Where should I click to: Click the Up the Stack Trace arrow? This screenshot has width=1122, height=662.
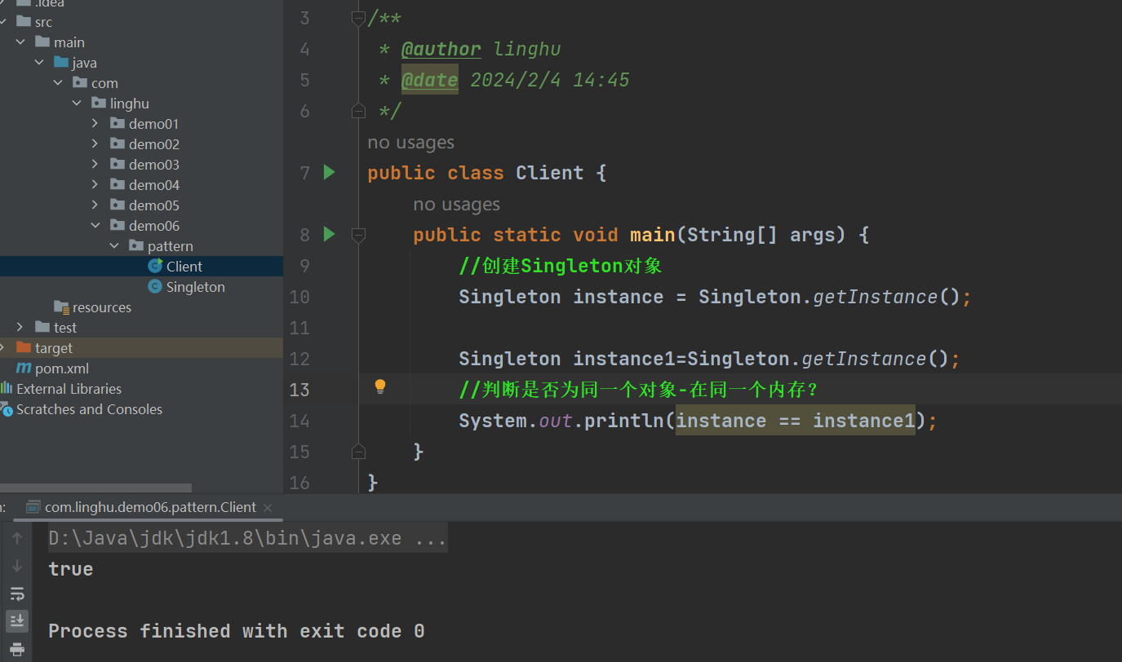pos(17,538)
